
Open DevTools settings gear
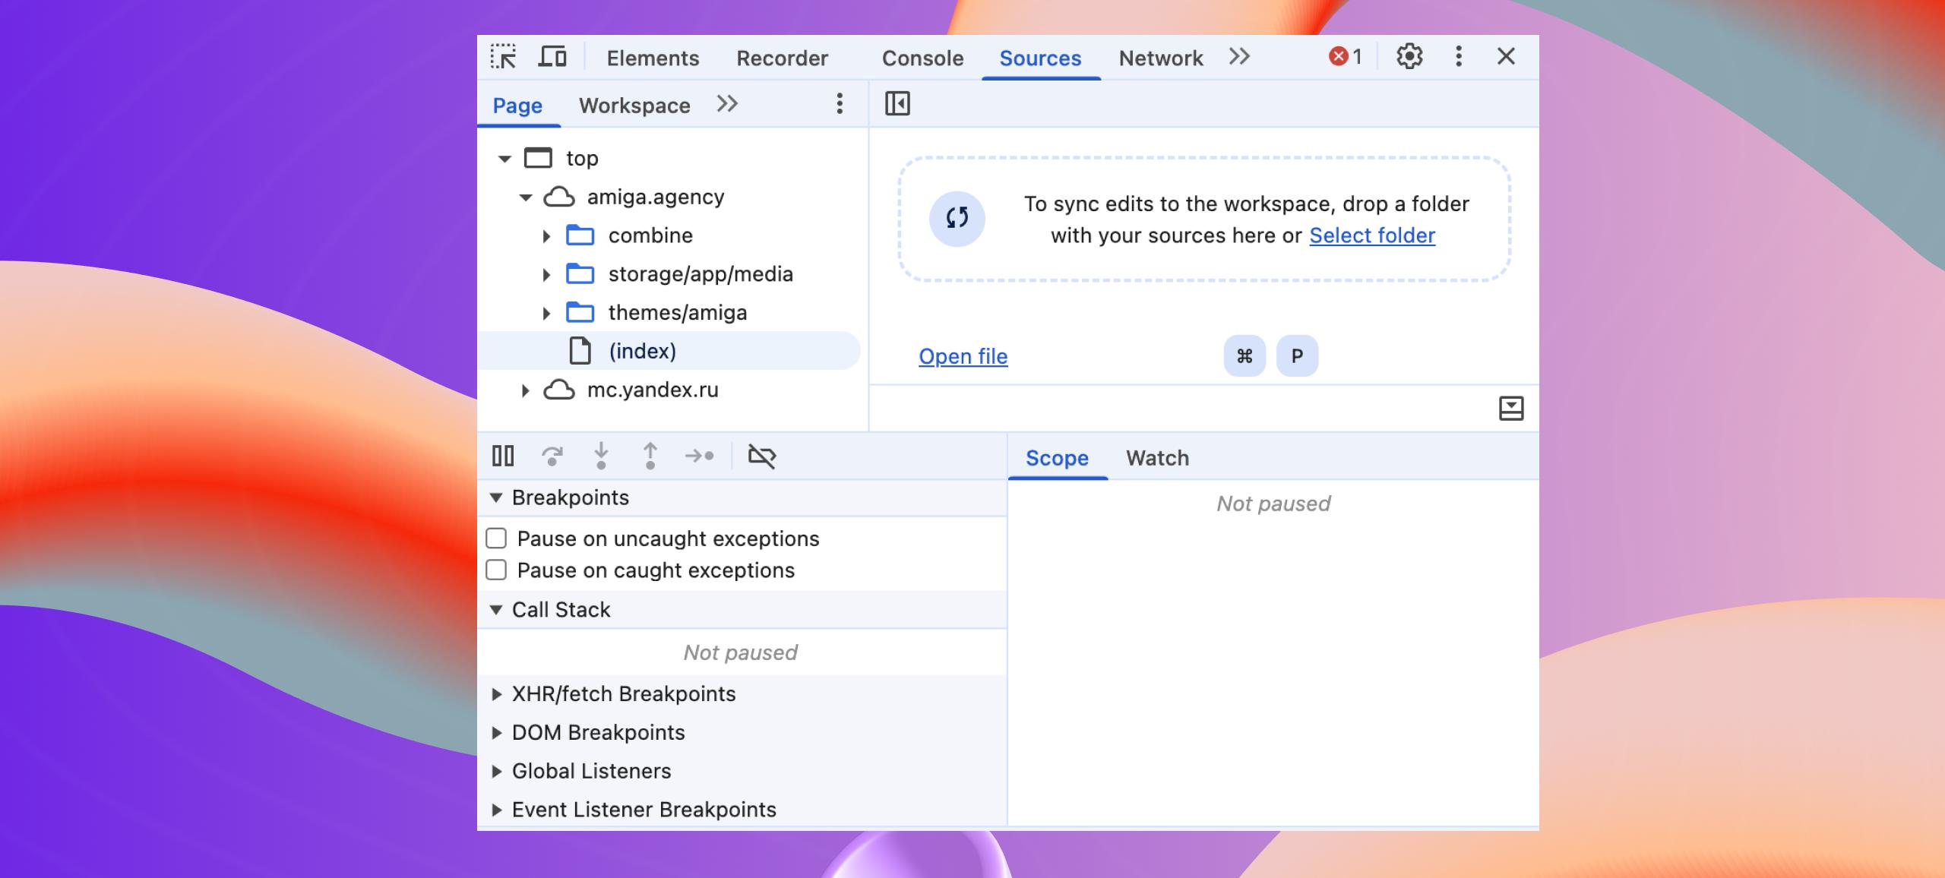(x=1409, y=56)
